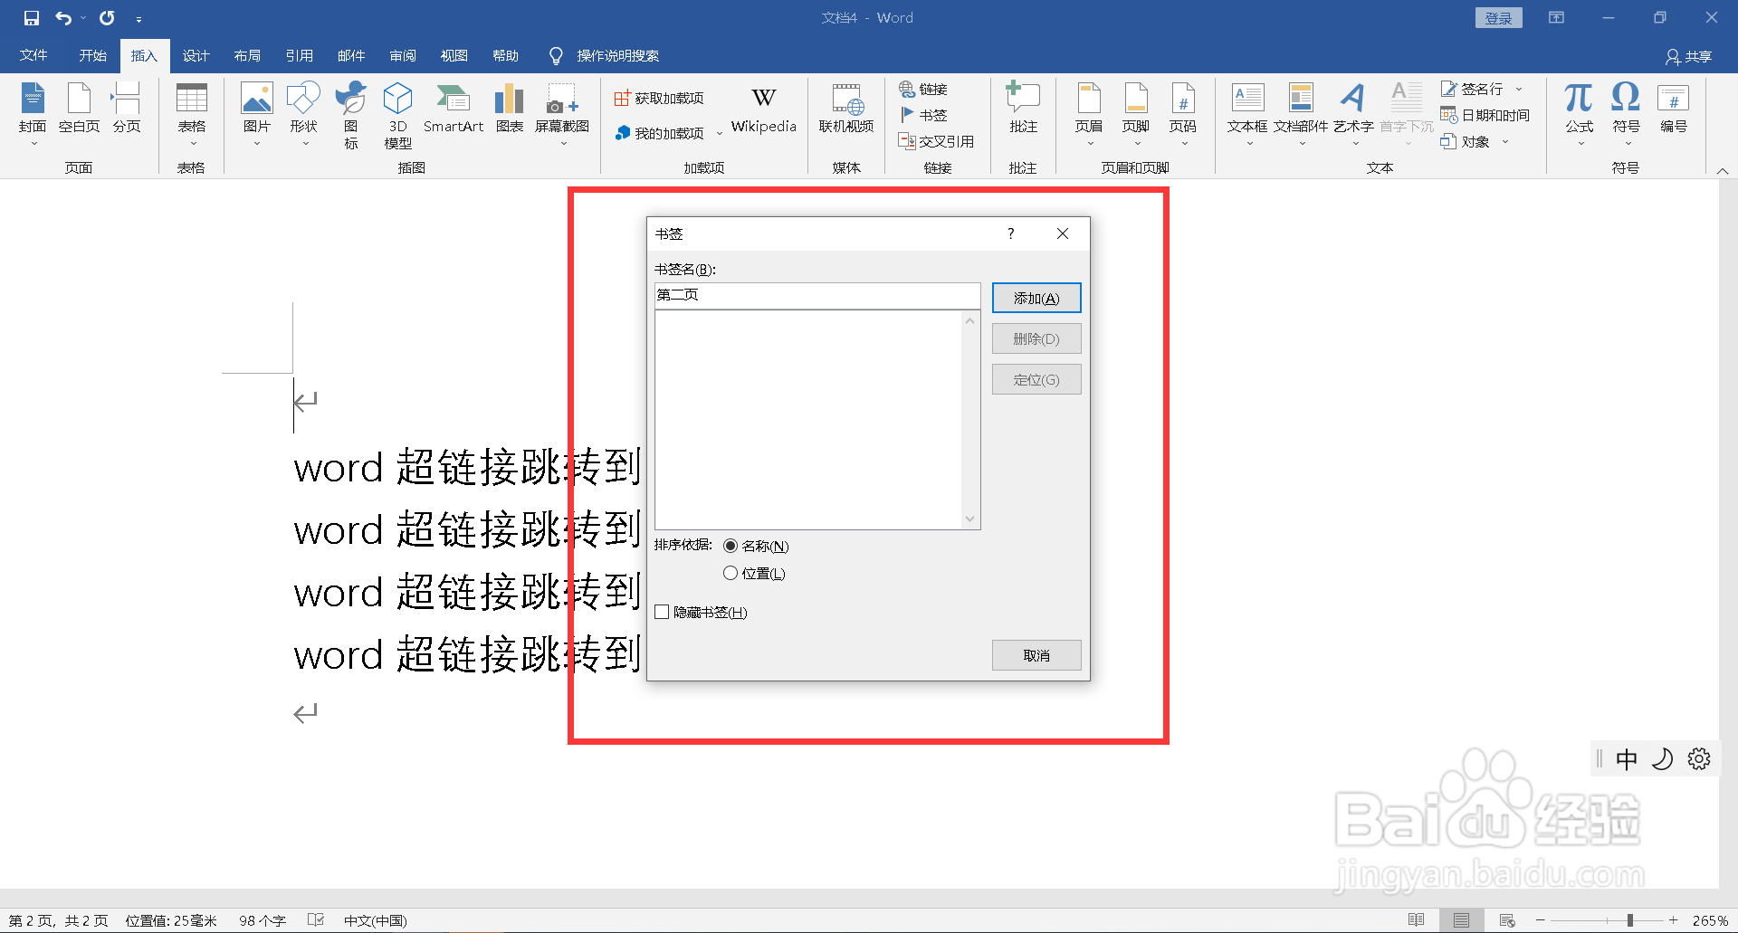
Task: Open the Shapes (形状) gallery
Action: coord(304,115)
